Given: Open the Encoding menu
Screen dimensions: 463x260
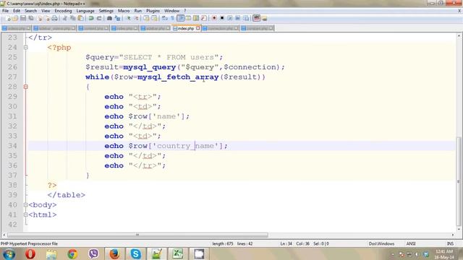Looking at the screenshot, I should pos(63,11).
